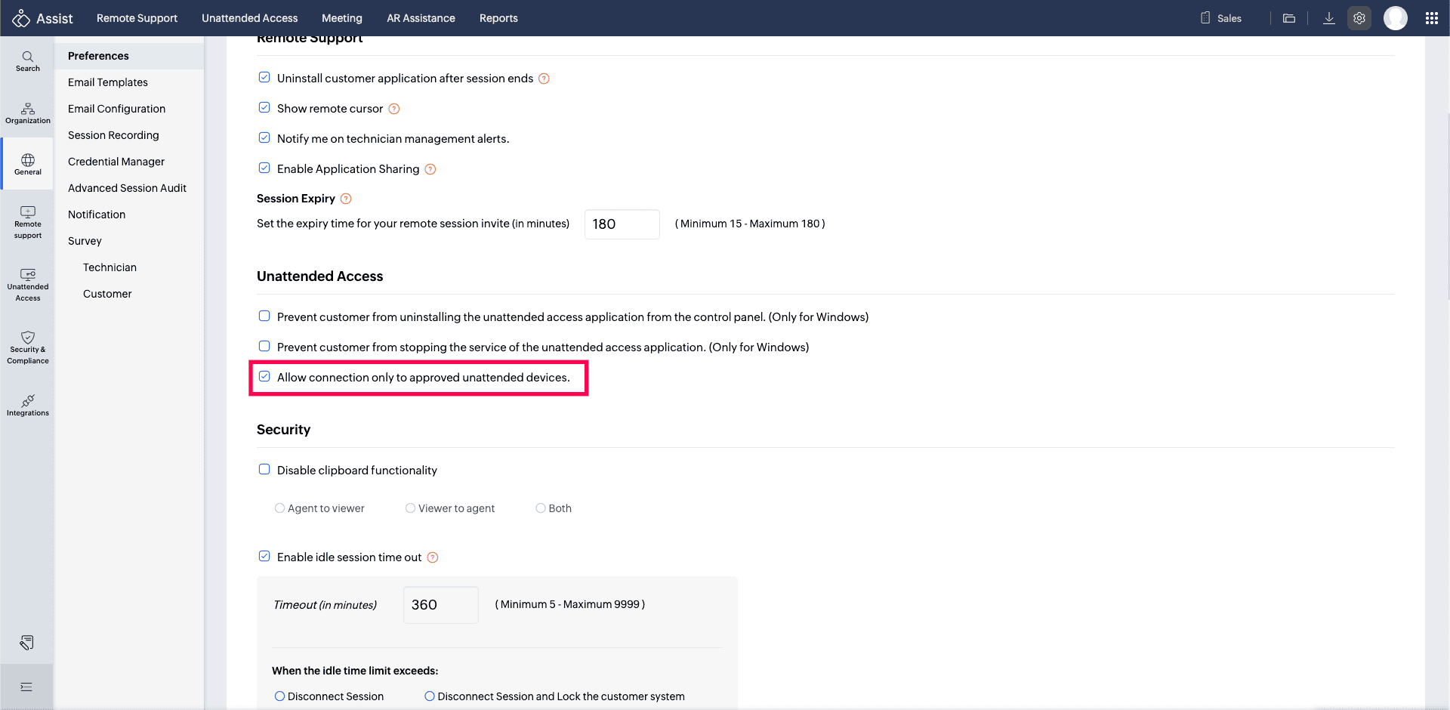Open Integrations in sidebar
The width and height of the screenshot is (1450, 710).
[27, 405]
